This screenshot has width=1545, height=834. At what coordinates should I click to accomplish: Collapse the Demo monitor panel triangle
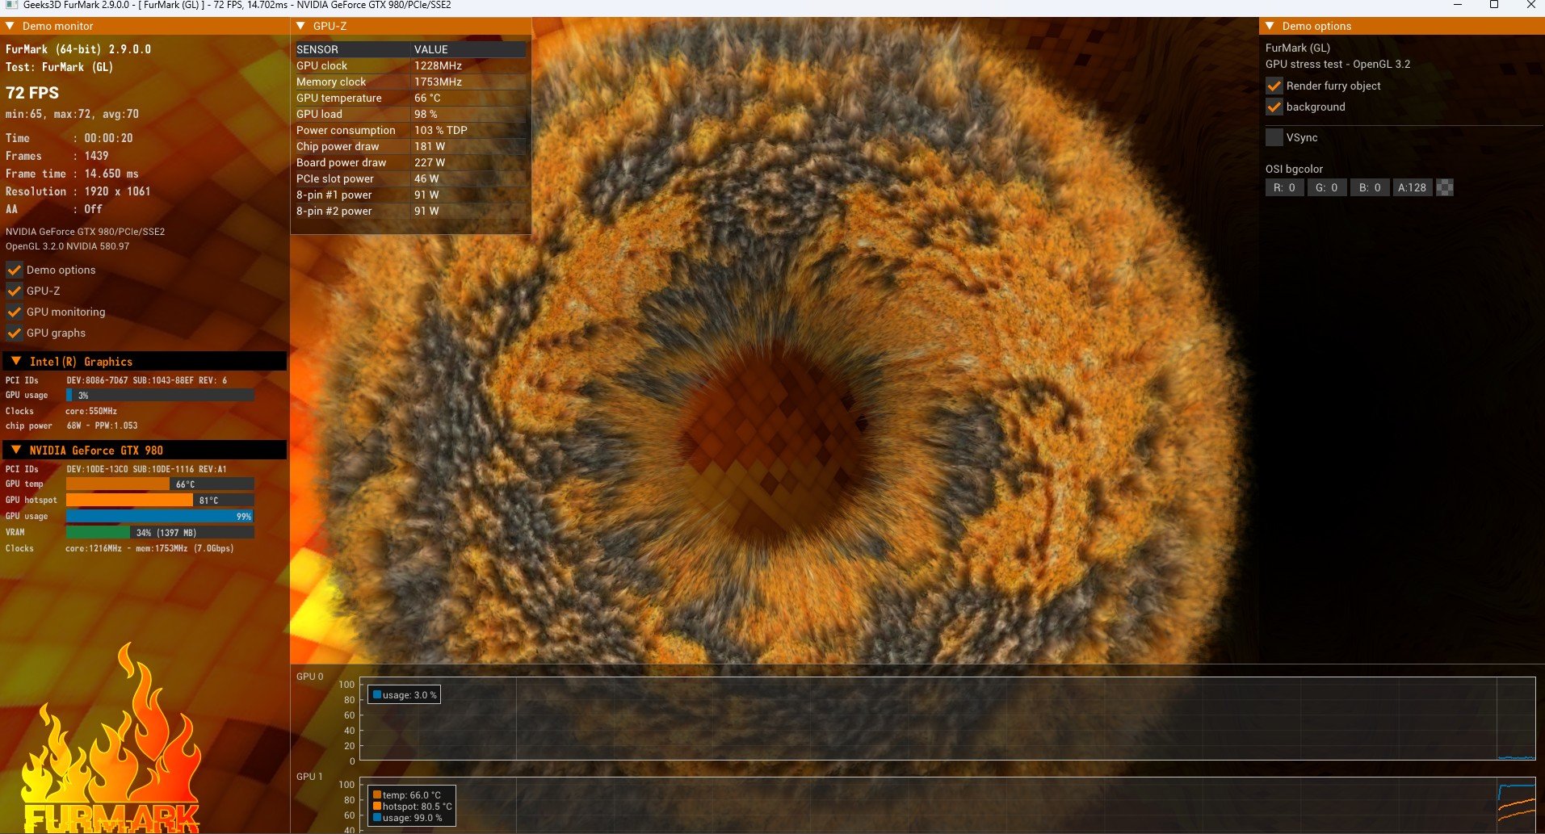pos(10,26)
